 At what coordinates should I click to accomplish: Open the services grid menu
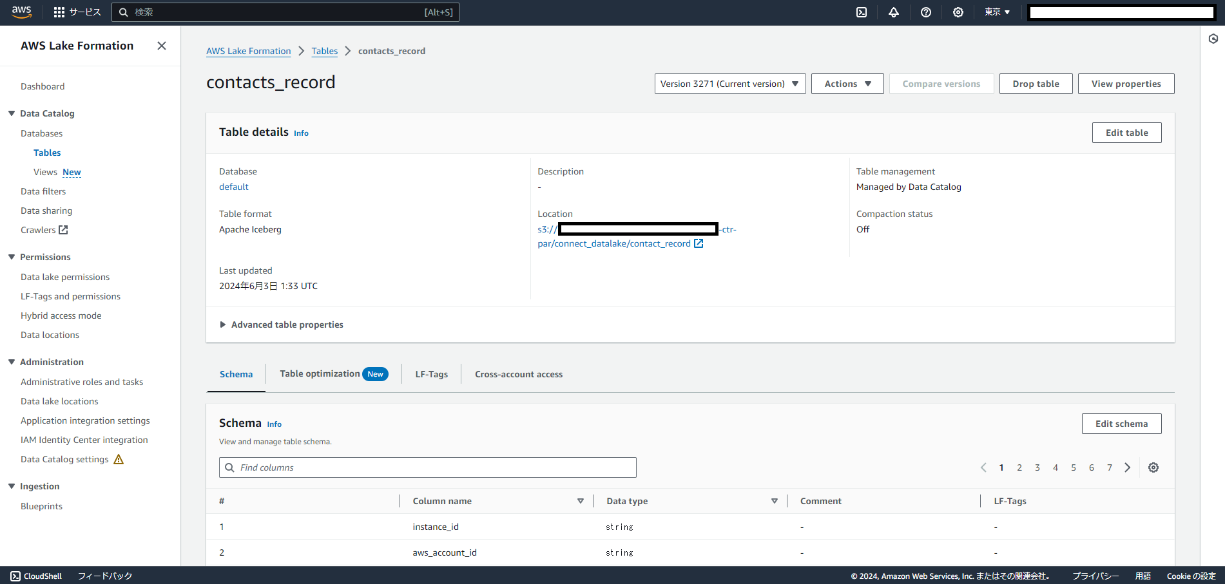59,12
